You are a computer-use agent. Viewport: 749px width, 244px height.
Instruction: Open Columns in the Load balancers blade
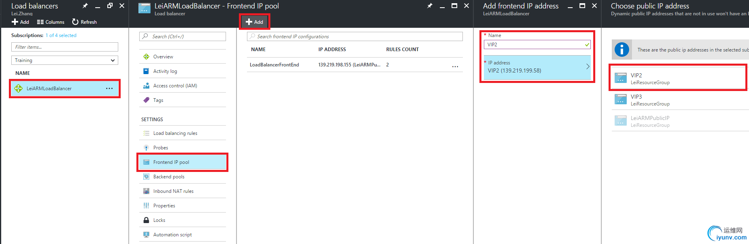(50, 22)
